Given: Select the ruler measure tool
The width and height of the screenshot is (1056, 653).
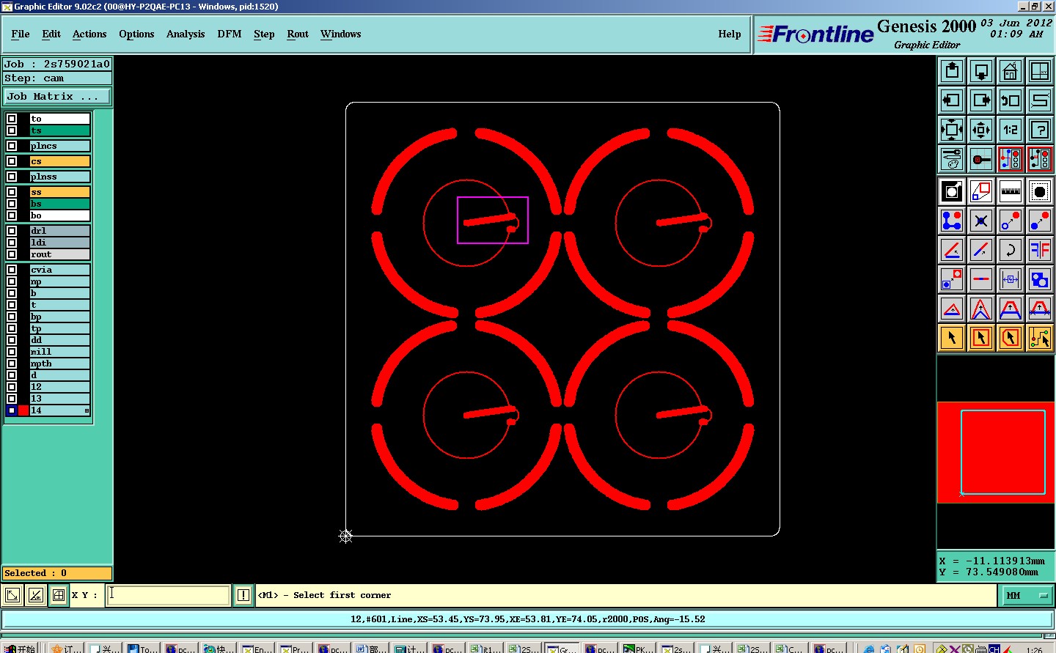Looking at the screenshot, I should coord(1011,191).
